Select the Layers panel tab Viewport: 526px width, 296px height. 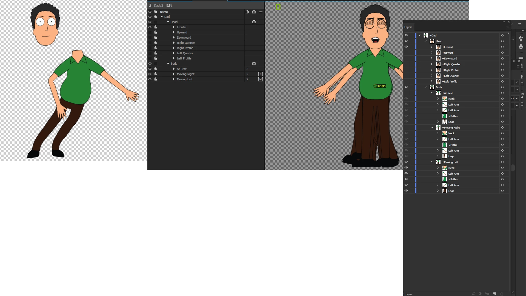(408, 27)
